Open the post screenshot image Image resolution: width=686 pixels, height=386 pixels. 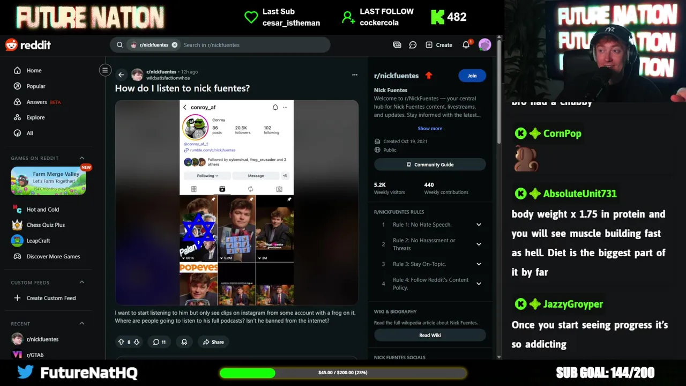pyautogui.click(x=236, y=202)
